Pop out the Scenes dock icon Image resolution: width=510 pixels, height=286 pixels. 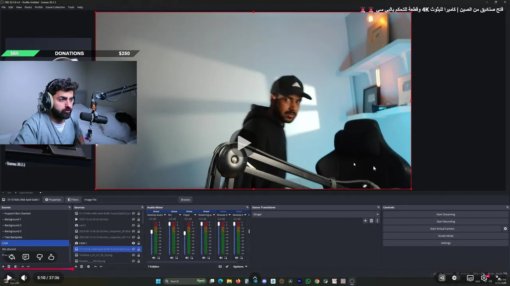pos(69,207)
